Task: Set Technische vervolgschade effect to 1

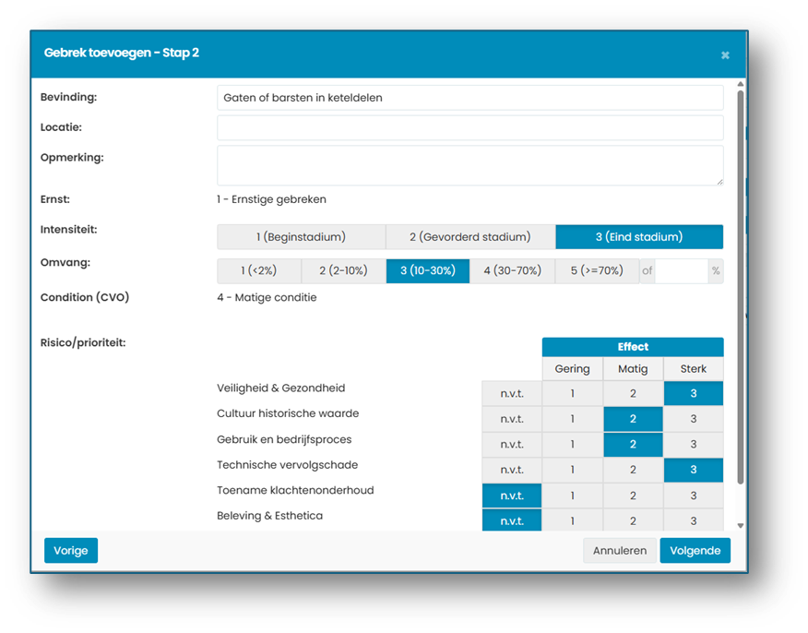Action: point(573,470)
